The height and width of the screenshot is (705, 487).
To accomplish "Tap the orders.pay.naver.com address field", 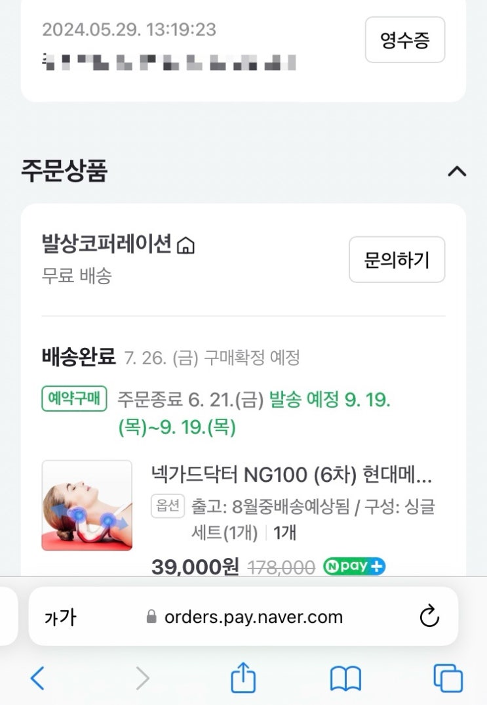I will 244,616.
